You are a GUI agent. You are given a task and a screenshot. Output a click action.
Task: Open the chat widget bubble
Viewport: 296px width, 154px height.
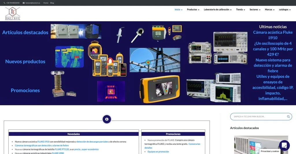click(284, 145)
